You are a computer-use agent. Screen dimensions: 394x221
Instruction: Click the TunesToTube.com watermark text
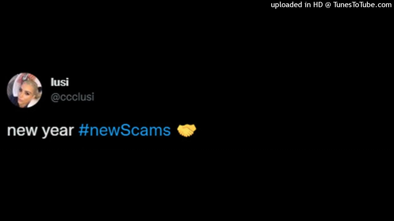[362, 5]
